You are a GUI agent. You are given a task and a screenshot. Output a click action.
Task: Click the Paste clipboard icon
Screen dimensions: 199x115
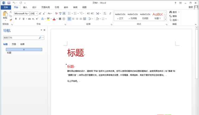pos(5,14)
